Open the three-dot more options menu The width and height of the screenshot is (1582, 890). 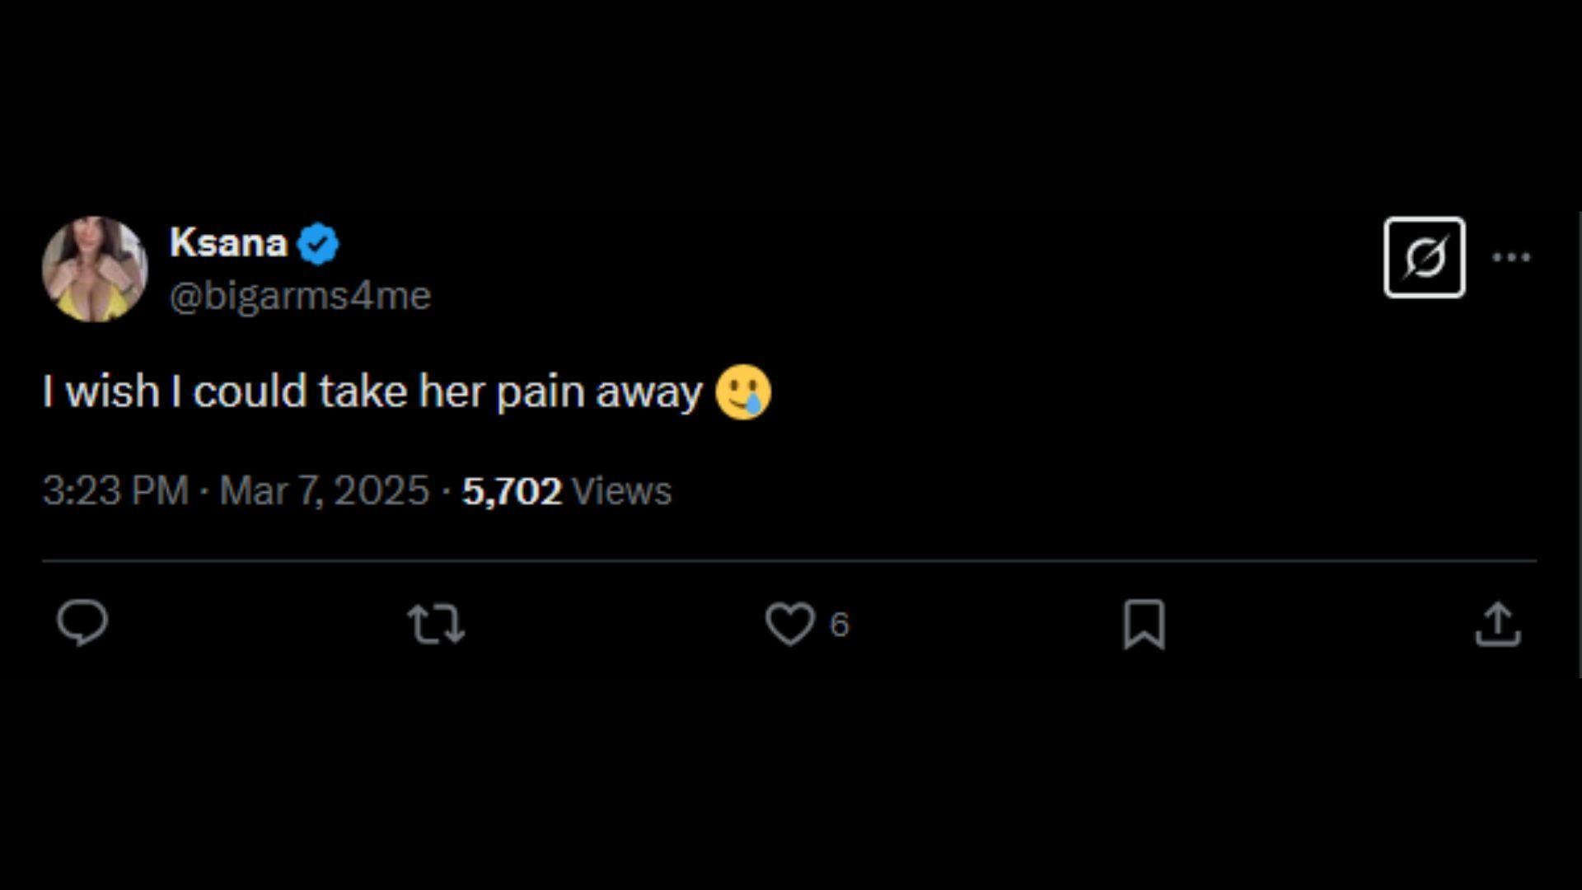(x=1511, y=257)
